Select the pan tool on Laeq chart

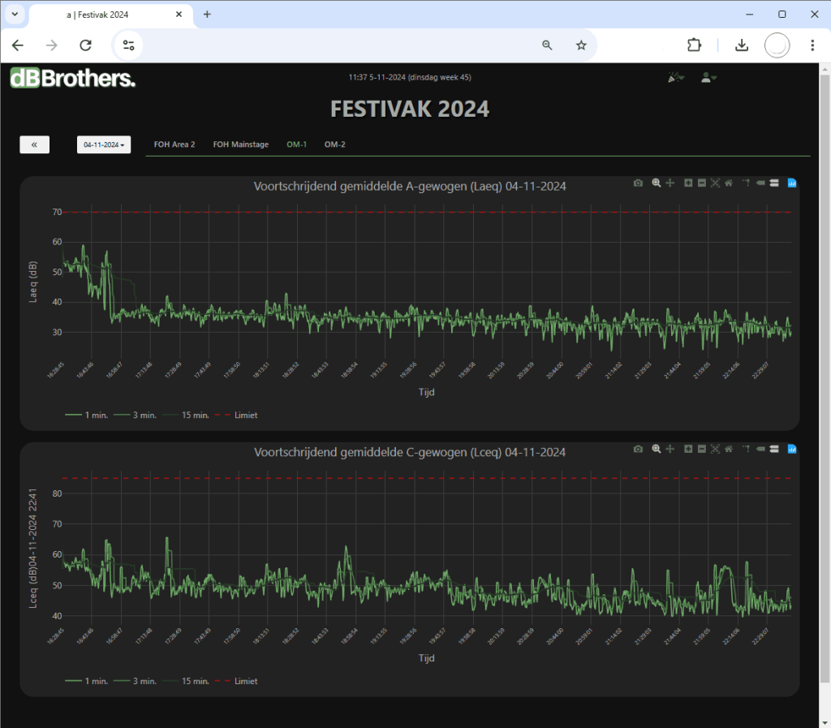tap(670, 183)
